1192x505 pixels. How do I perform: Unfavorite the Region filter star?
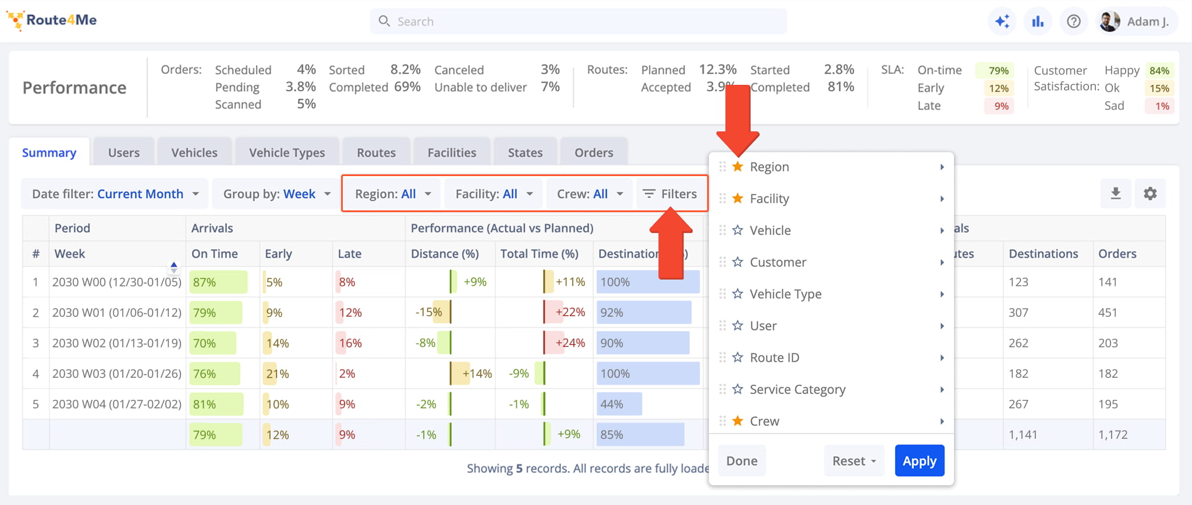pos(737,167)
